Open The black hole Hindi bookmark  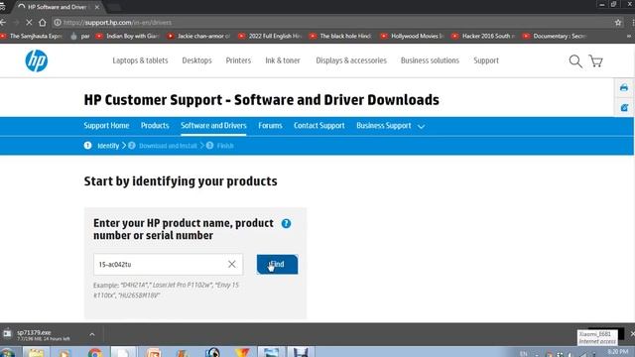click(341, 36)
